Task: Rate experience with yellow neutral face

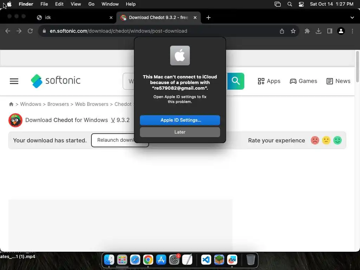Action: [x=326, y=140]
